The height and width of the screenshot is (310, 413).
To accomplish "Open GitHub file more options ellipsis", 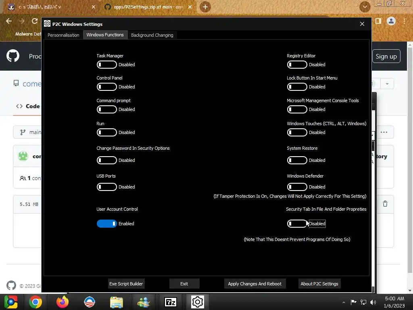I will tap(384, 132).
